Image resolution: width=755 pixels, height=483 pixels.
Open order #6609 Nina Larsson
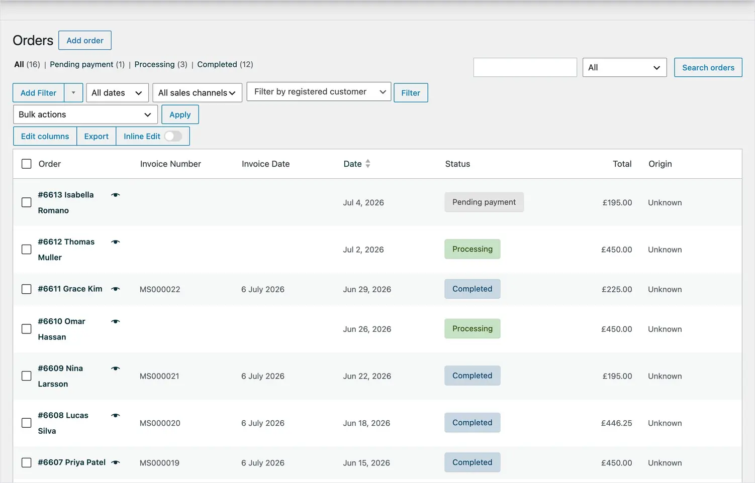point(60,376)
